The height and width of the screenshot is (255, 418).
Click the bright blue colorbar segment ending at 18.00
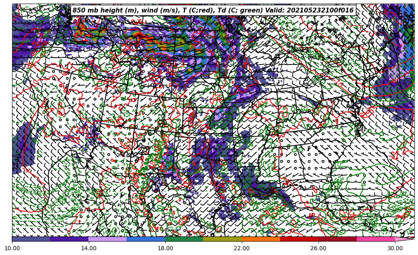tap(146, 239)
